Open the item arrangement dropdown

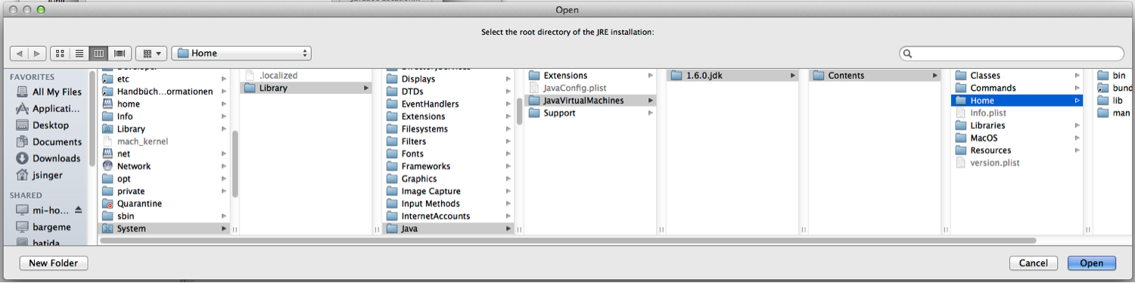tap(151, 54)
